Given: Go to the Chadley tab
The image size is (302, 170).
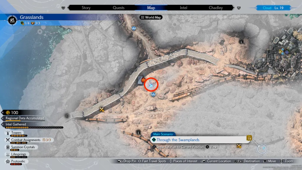Looking at the screenshot, I should coord(216,8).
